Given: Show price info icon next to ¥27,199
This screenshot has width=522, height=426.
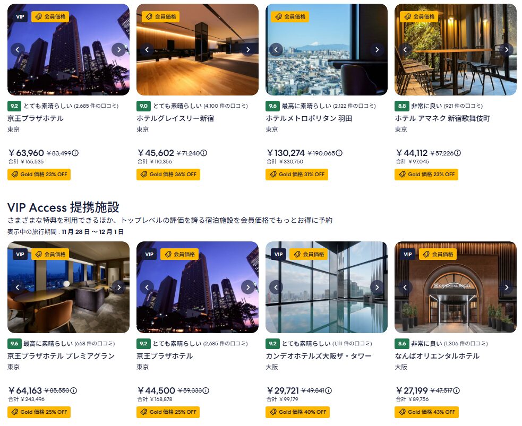Looking at the screenshot, I should click(x=456, y=390).
